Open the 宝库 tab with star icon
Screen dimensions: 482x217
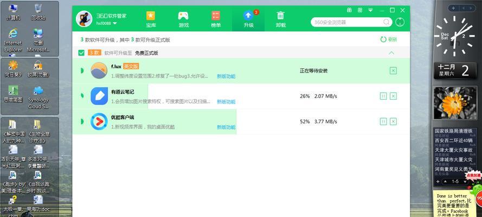pos(151,20)
